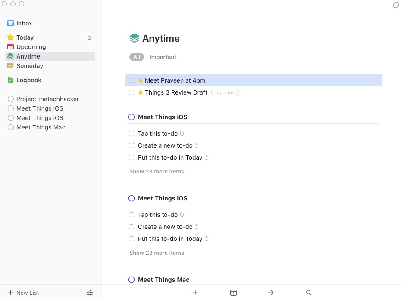Image resolution: width=401 pixels, height=299 pixels.
Task: Expand first 'Show 23 more items'
Action: coord(157,171)
